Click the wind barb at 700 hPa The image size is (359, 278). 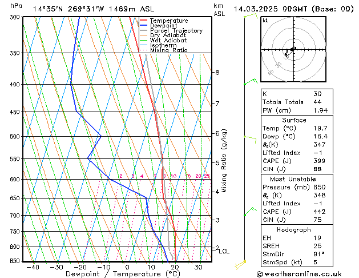click(x=249, y=213)
